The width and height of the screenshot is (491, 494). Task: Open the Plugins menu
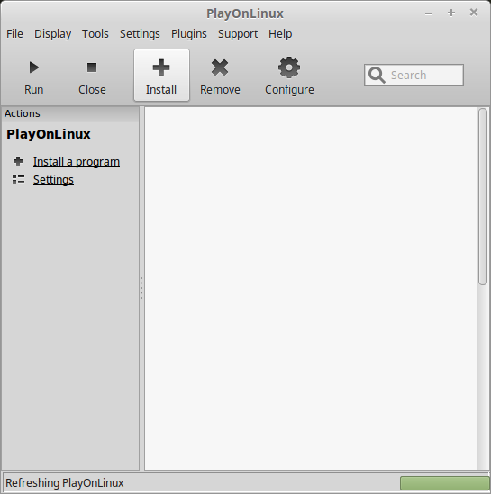(x=189, y=33)
